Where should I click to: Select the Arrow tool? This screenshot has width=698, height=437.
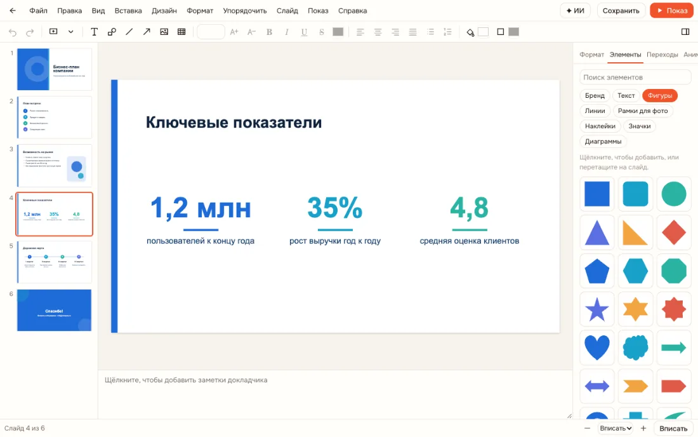147,32
